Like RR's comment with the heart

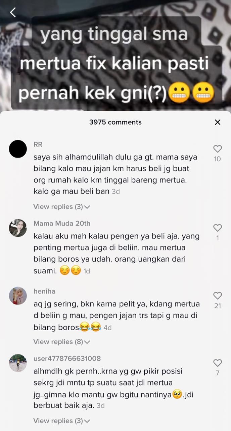pyautogui.click(x=218, y=149)
